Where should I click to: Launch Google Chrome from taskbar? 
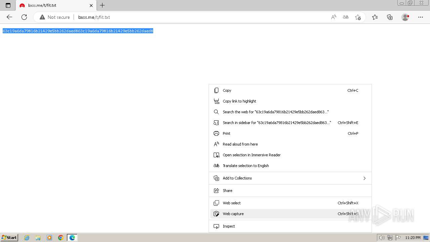click(61, 238)
